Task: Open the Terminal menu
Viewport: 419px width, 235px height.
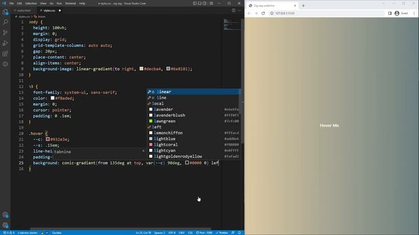Action: pos(71,3)
